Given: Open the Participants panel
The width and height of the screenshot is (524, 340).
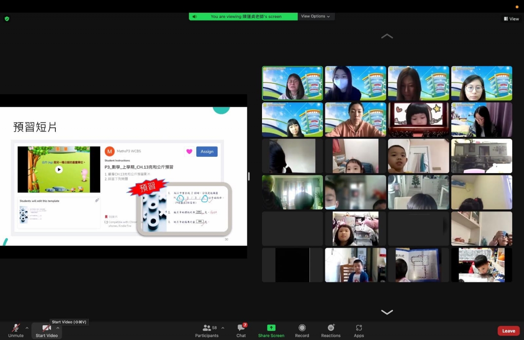Looking at the screenshot, I should [207, 331].
